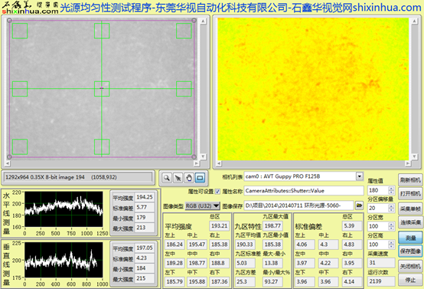Click the 连续采集 button
This screenshot has width=424, height=289.
(410, 222)
